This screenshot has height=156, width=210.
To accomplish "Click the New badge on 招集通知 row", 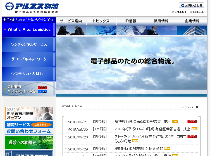I will 167,148.
